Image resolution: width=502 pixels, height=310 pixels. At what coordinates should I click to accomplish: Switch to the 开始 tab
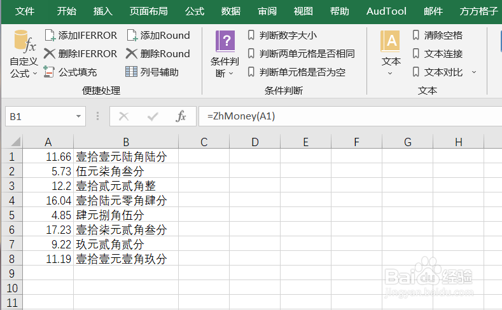click(x=67, y=11)
